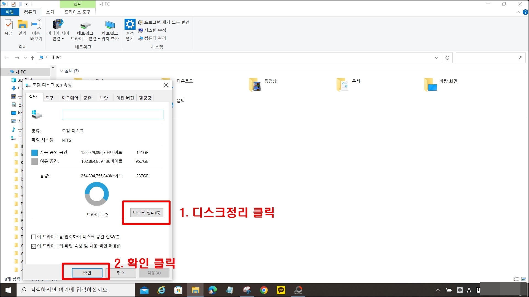Expand the address bar history dropdown

click(x=436, y=58)
